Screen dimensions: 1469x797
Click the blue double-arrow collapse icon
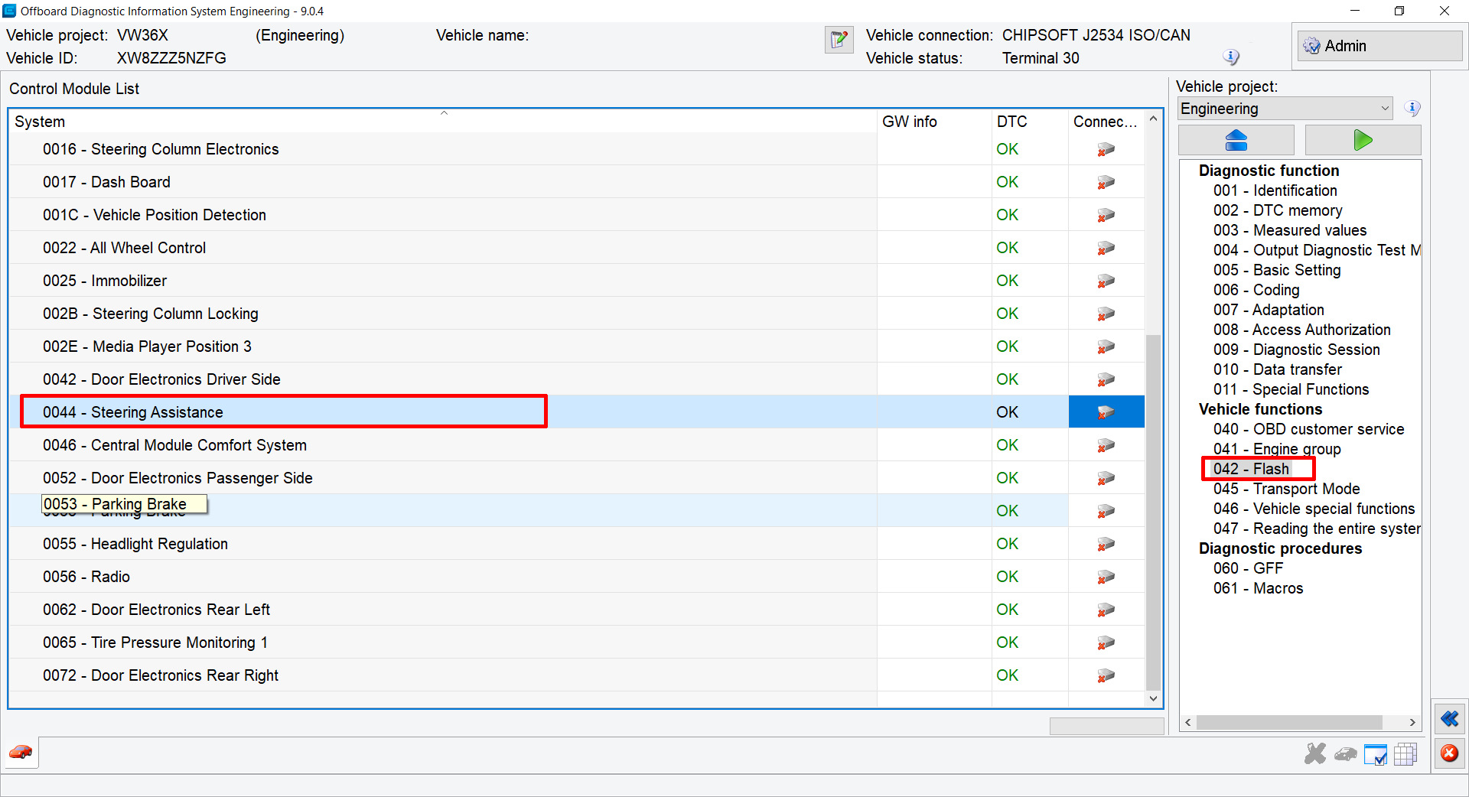pos(1449,719)
